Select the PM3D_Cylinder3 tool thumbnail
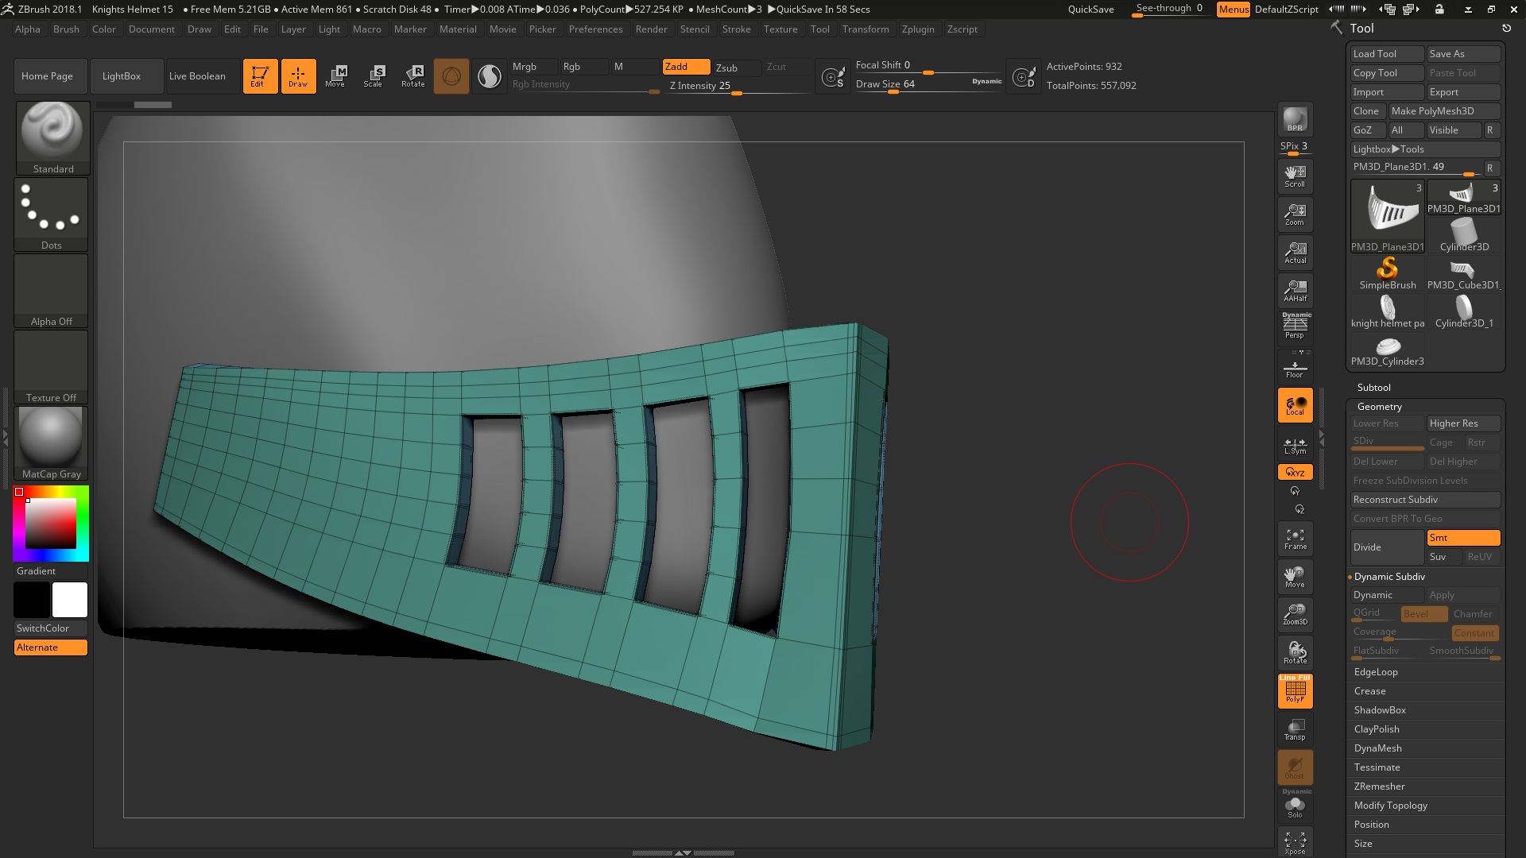Image resolution: width=1526 pixels, height=858 pixels. tap(1387, 350)
